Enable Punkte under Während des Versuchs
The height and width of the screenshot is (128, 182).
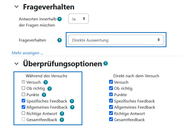(x=23, y=94)
